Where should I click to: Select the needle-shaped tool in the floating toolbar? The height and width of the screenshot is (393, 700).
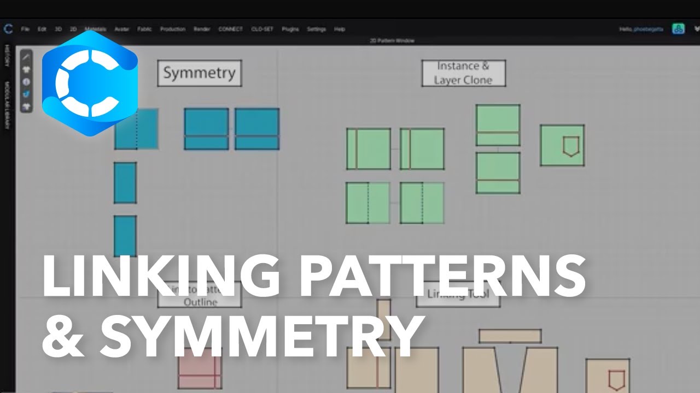pyautogui.click(x=26, y=57)
